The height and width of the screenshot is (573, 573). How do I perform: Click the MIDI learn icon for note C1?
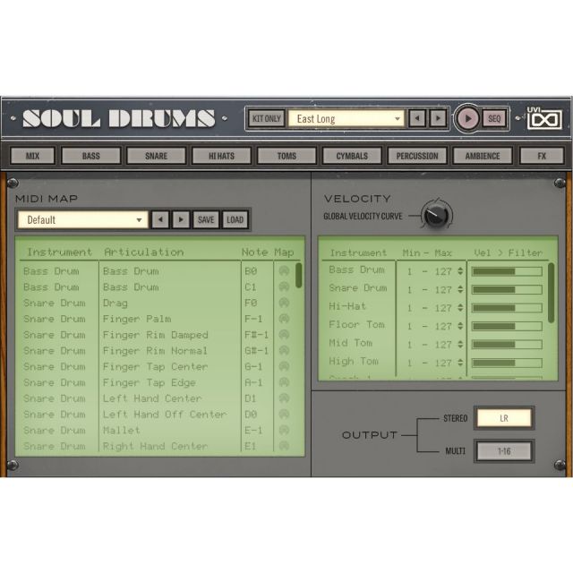284,286
